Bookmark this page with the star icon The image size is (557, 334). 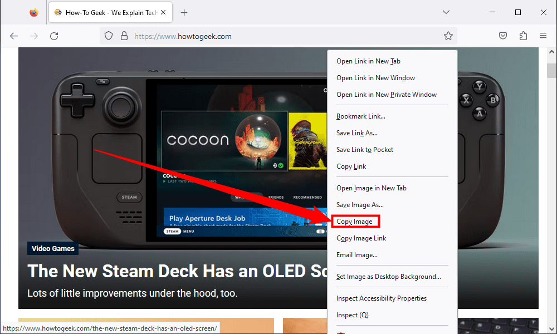[448, 36]
